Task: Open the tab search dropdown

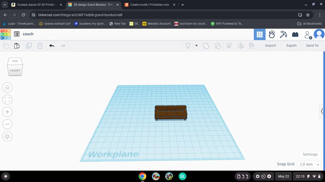Action: click(x=5, y=5)
